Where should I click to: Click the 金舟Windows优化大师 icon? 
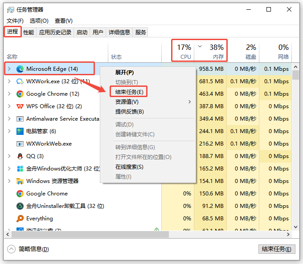pyautogui.click(x=20, y=169)
